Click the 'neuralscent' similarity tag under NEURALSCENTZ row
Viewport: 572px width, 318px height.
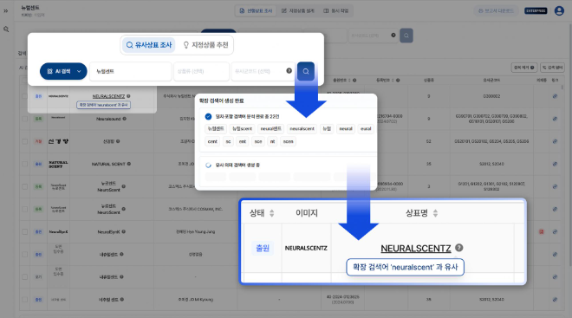coord(104,105)
